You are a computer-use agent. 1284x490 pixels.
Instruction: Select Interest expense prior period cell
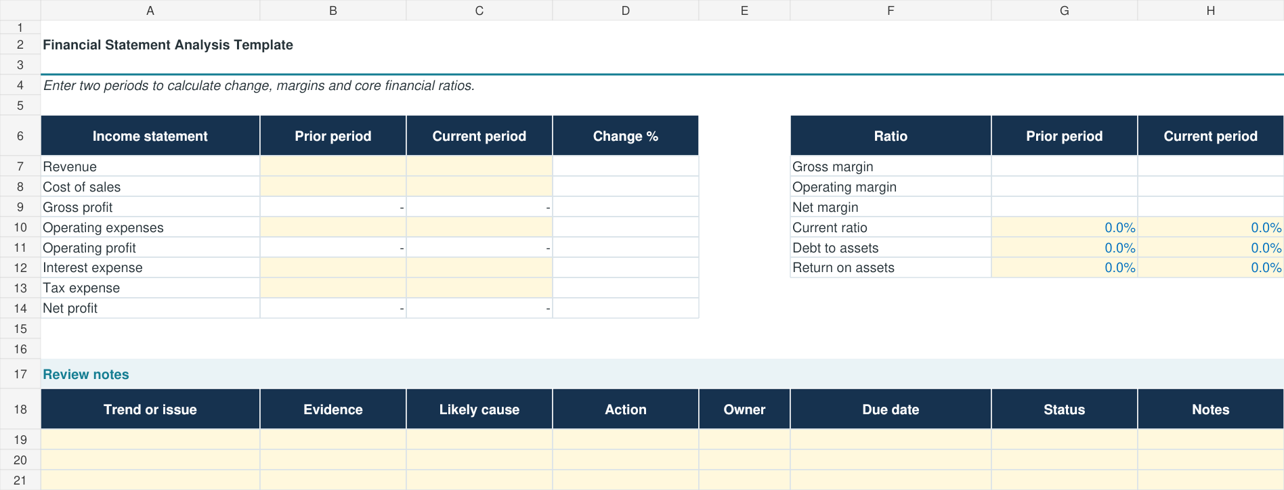point(333,267)
